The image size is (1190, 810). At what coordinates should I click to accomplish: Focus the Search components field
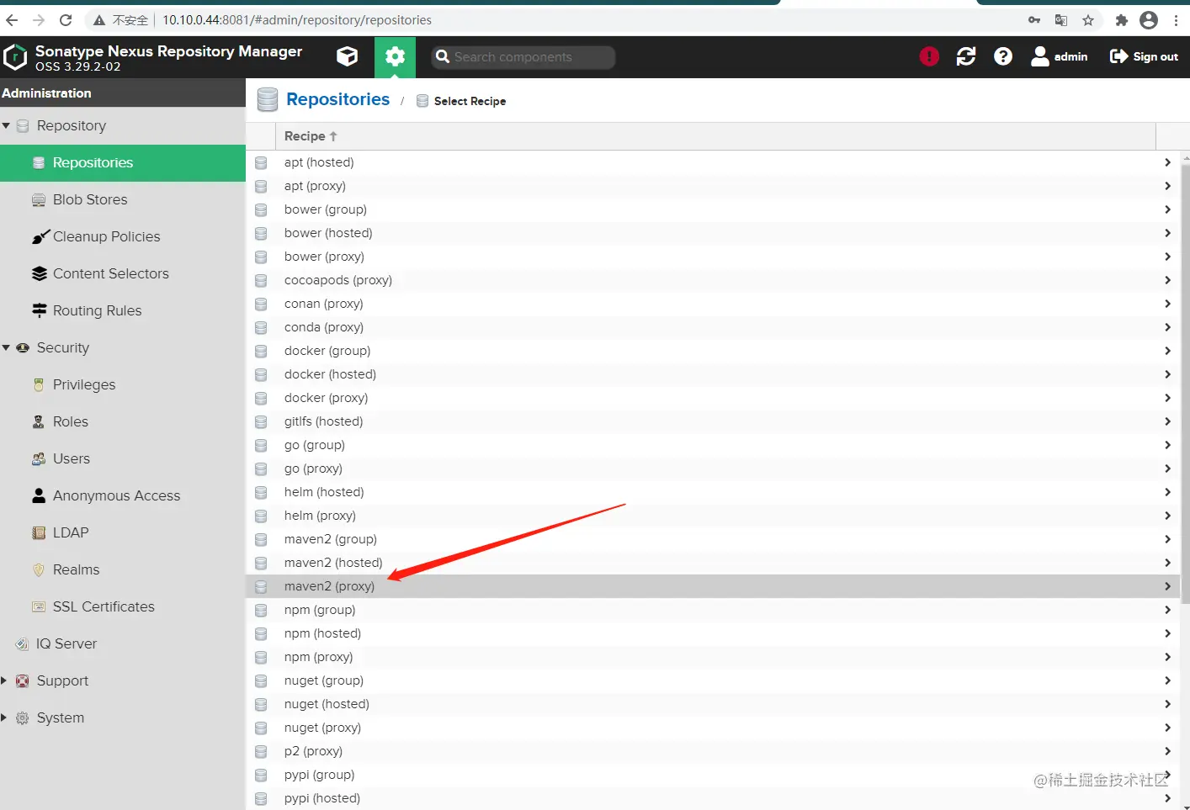[523, 57]
